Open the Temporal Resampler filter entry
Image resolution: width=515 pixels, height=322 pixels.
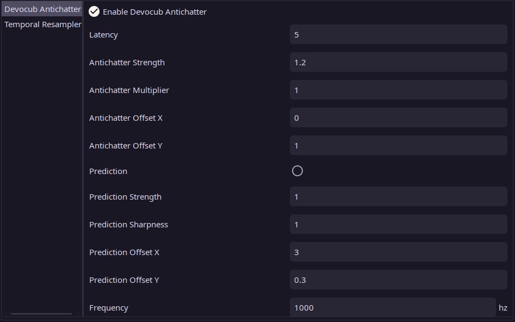coord(42,24)
